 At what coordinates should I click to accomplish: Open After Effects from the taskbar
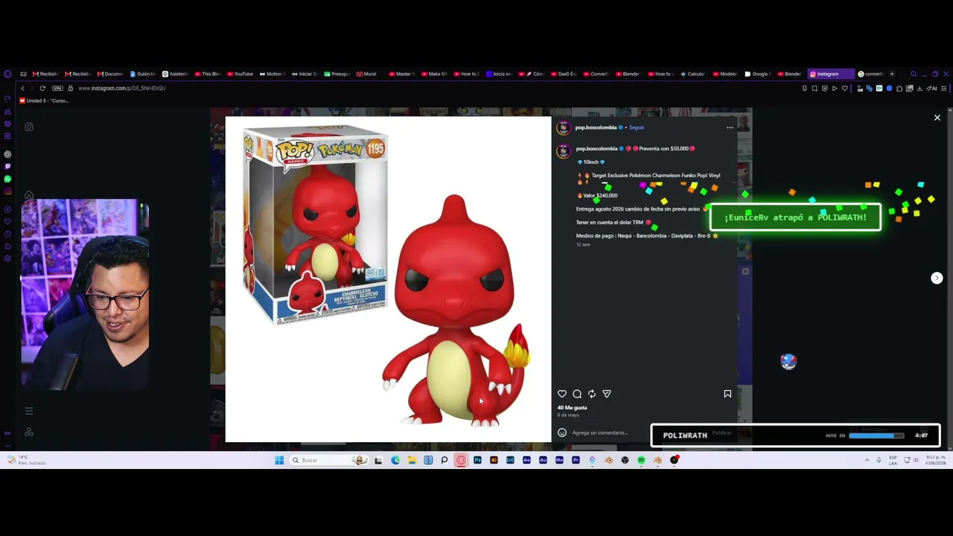[526, 460]
